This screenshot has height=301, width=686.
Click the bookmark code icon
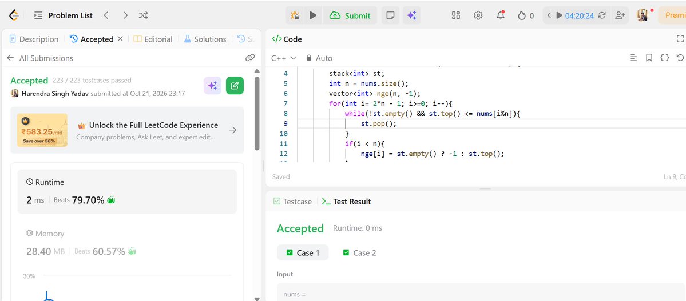tap(649, 58)
